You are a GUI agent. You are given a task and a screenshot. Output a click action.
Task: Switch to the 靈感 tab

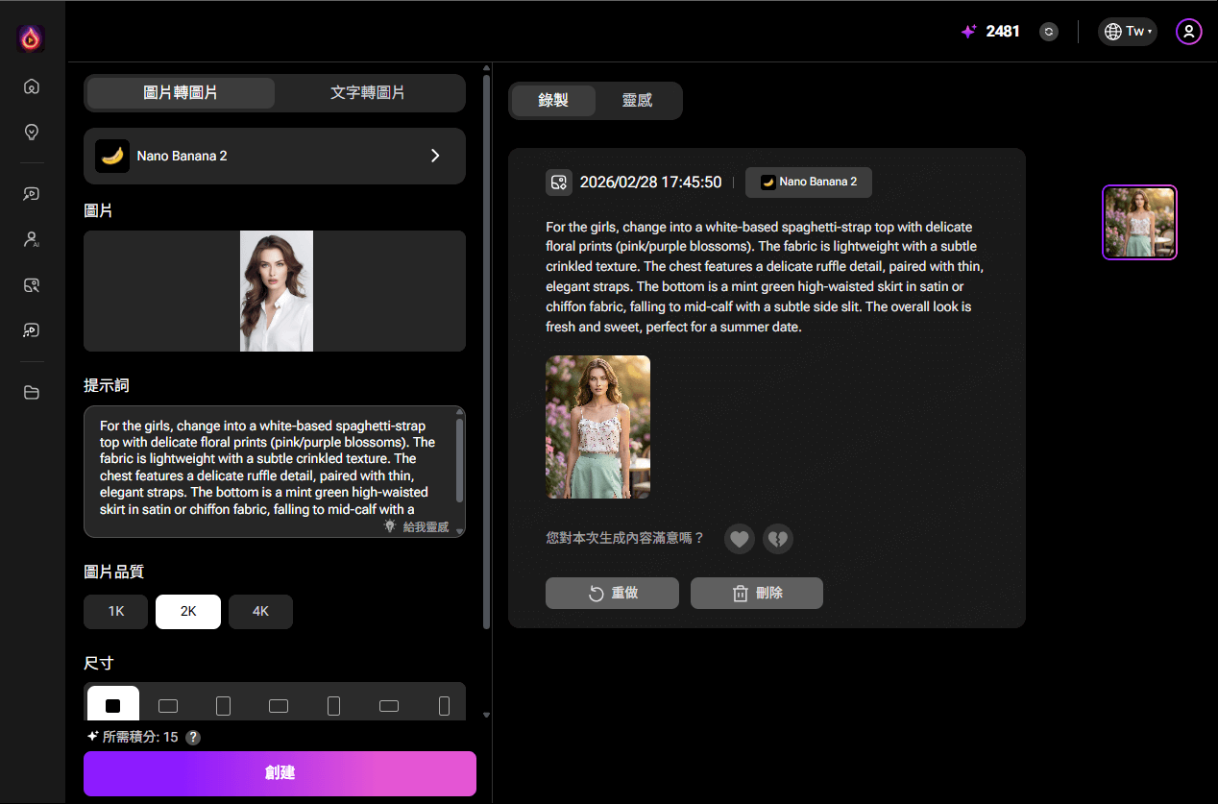pos(637,101)
